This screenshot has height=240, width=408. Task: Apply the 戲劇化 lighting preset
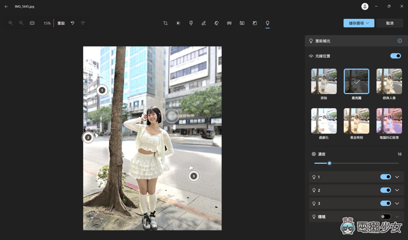coord(324,121)
